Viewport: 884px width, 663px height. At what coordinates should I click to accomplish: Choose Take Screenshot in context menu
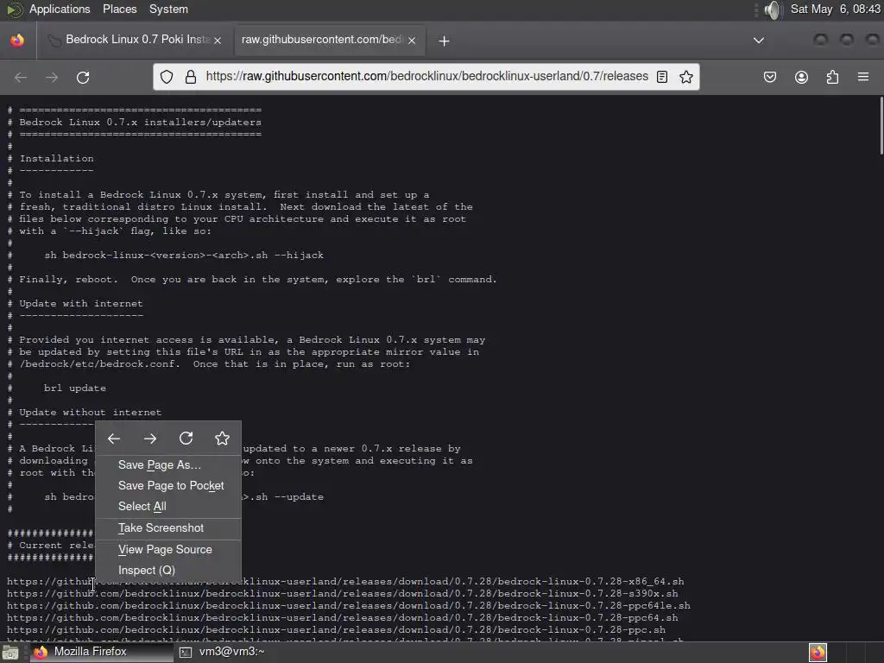click(x=168, y=528)
